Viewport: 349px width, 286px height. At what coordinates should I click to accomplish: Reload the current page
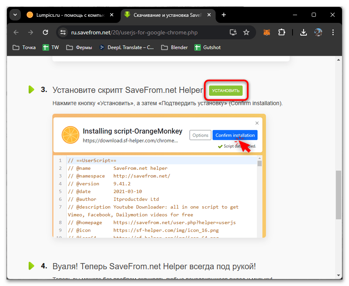pos(45,32)
